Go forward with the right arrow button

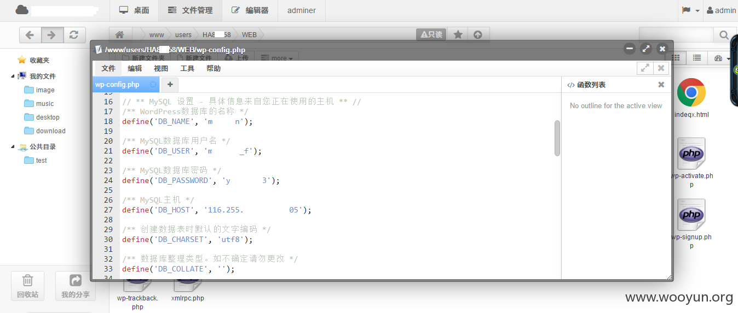point(52,35)
